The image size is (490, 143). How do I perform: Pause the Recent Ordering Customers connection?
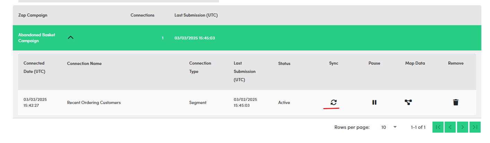coord(374,102)
